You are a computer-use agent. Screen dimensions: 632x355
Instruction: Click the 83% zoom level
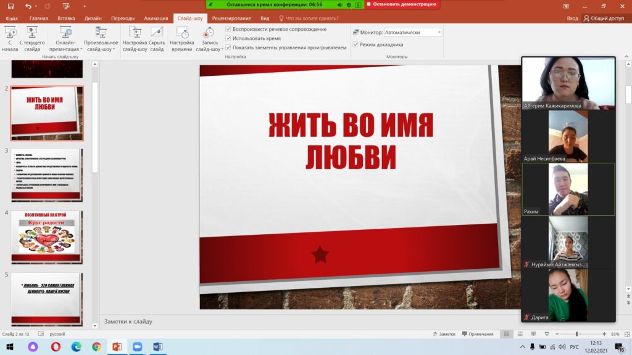[615, 334]
